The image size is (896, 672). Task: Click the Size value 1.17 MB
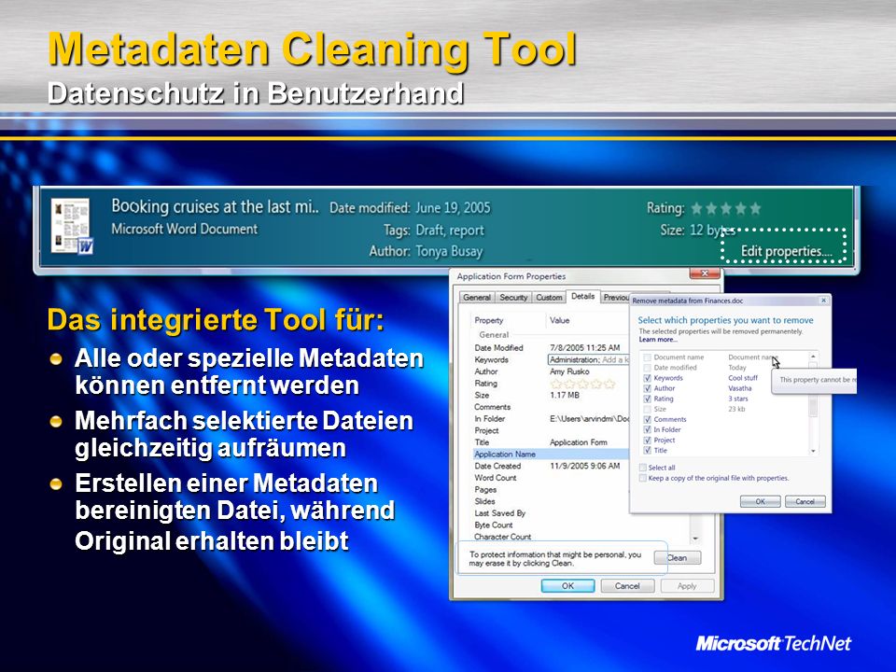click(565, 395)
